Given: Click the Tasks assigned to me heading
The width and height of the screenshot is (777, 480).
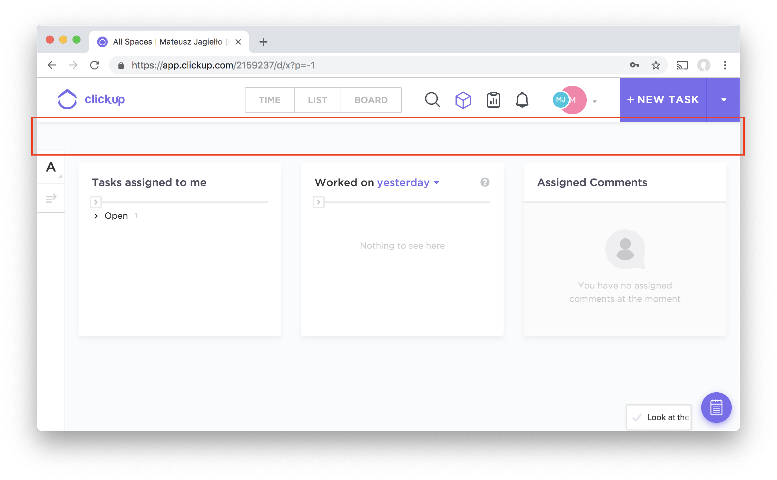Looking at the screenshot, I should 149,182.
